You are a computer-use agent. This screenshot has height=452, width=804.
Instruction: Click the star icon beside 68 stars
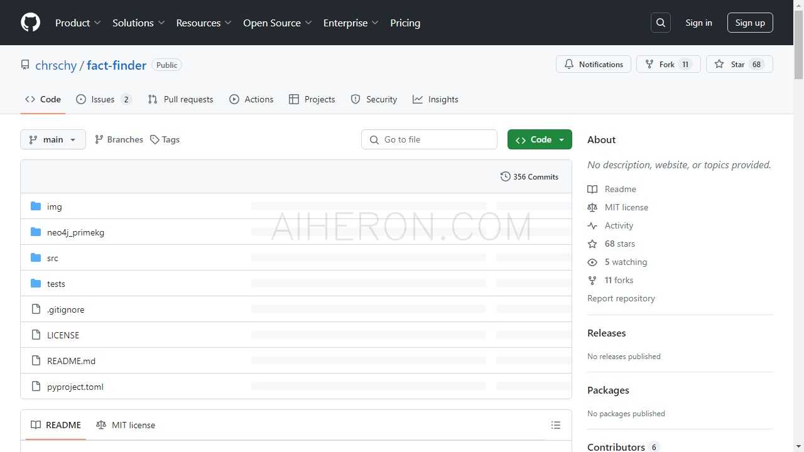click(x=592, y=244)
